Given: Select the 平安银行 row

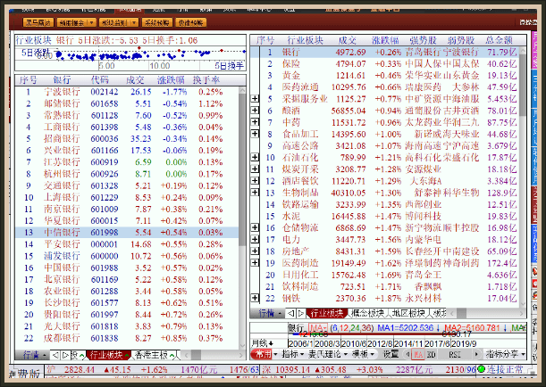Looking at the screenshot, I should click(x=127, y=244).
